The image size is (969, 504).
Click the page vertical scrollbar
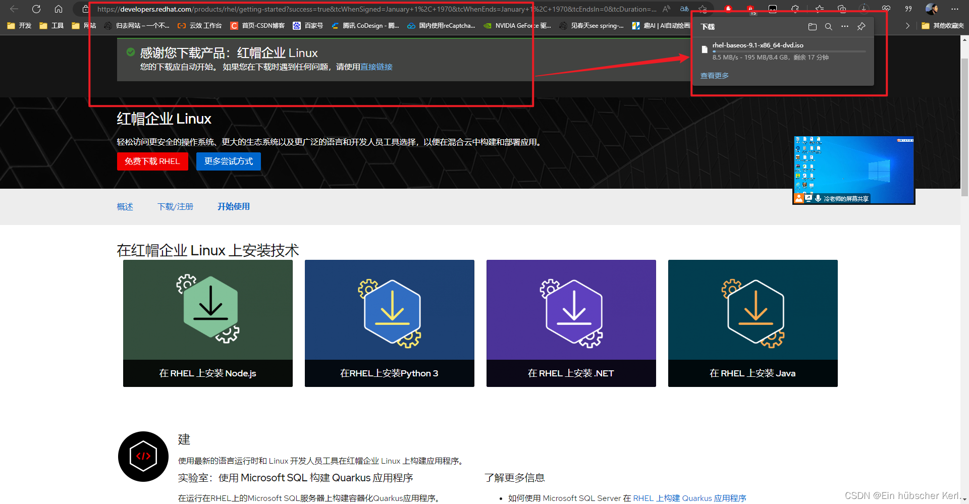(x=964, y=126)
